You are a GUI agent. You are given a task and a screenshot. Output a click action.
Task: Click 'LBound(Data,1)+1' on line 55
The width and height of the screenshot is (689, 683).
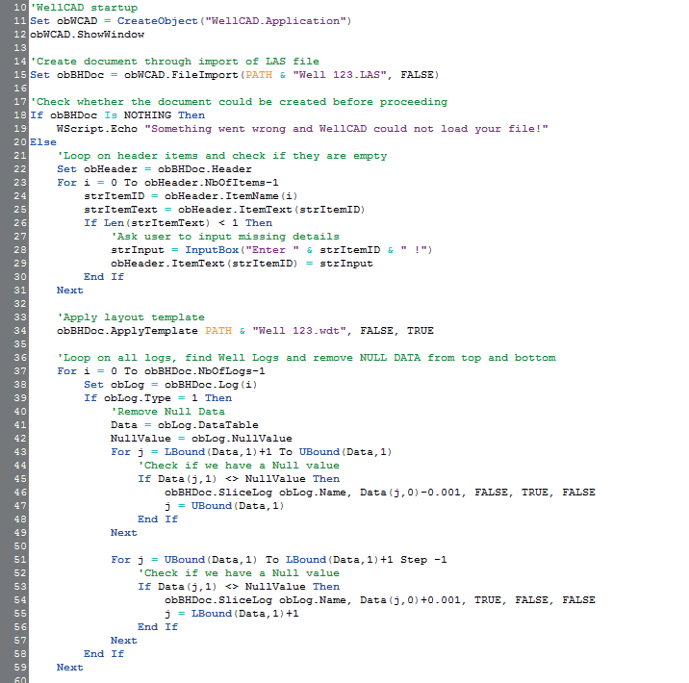click(x=245, y=614)
